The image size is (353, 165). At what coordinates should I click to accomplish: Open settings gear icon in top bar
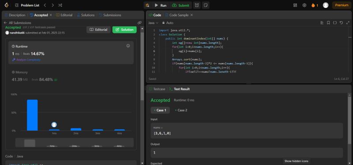304,5
